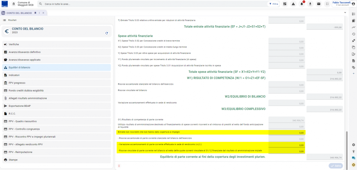Open Avanzo/disavanzo applicato

[x=56, y=60]
